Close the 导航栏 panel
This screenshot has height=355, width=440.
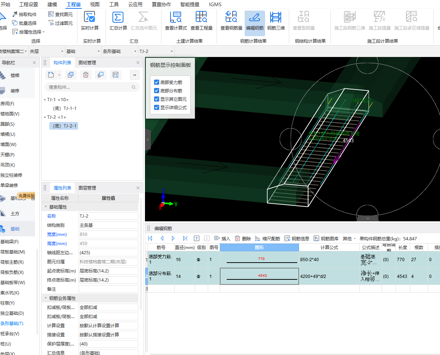pos(34,63)
